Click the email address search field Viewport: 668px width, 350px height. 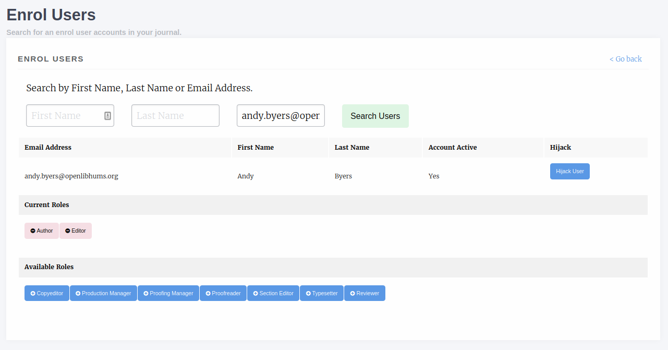pos(281,116)
